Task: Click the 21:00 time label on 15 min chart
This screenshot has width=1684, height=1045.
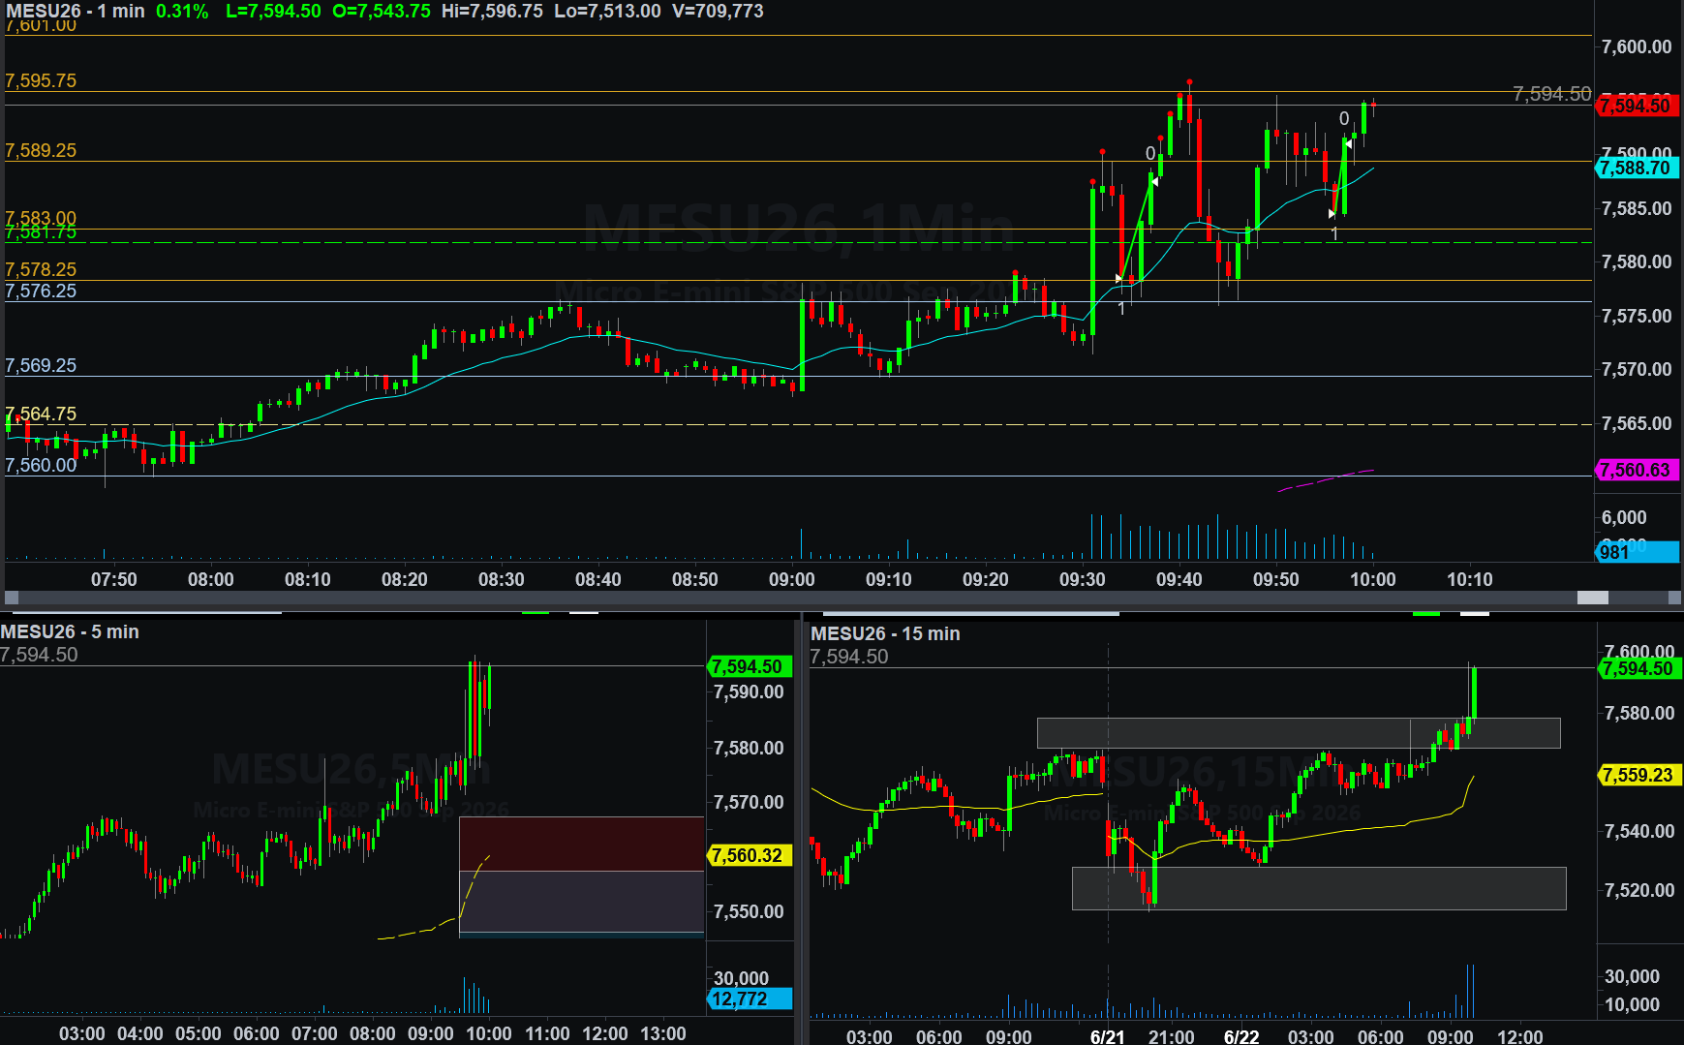Action: 1172,1036
